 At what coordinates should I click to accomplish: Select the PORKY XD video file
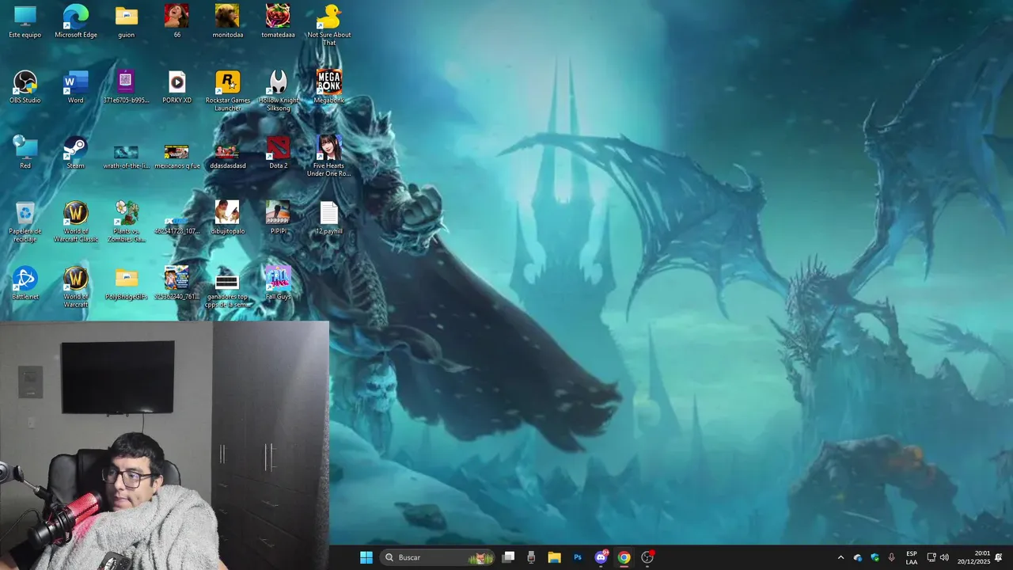coord(176,87)
